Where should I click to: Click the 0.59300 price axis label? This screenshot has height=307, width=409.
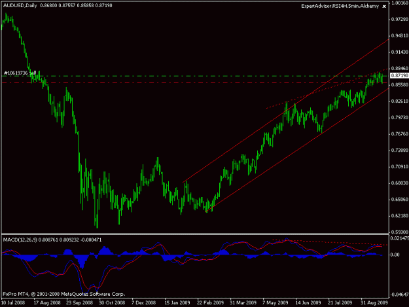400,232
